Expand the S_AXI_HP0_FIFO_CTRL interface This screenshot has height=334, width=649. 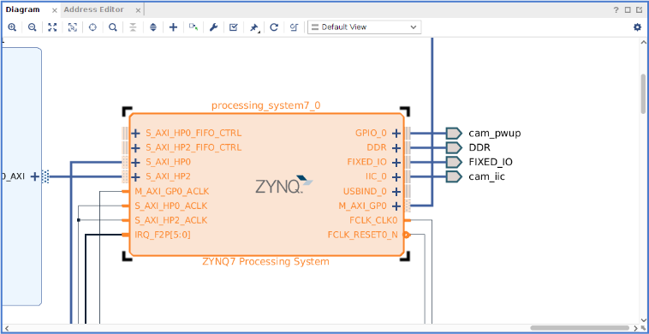pos(135,134)
